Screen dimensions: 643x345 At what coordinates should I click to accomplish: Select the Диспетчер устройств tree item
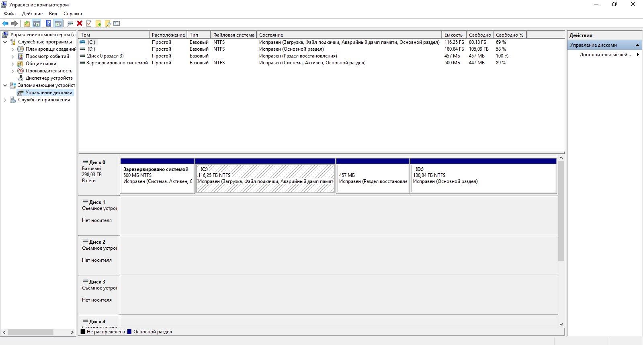click(49, 78)
